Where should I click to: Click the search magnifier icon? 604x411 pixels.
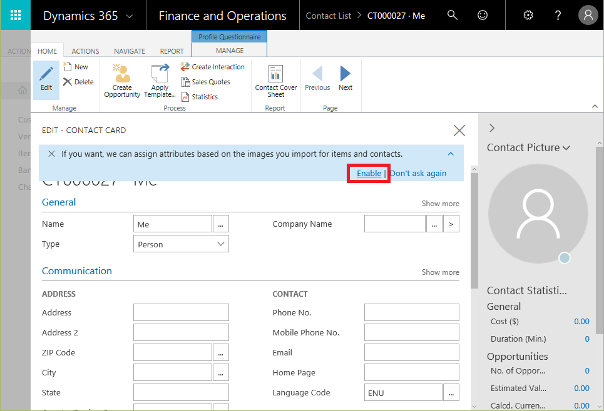[x=453, y=16]
